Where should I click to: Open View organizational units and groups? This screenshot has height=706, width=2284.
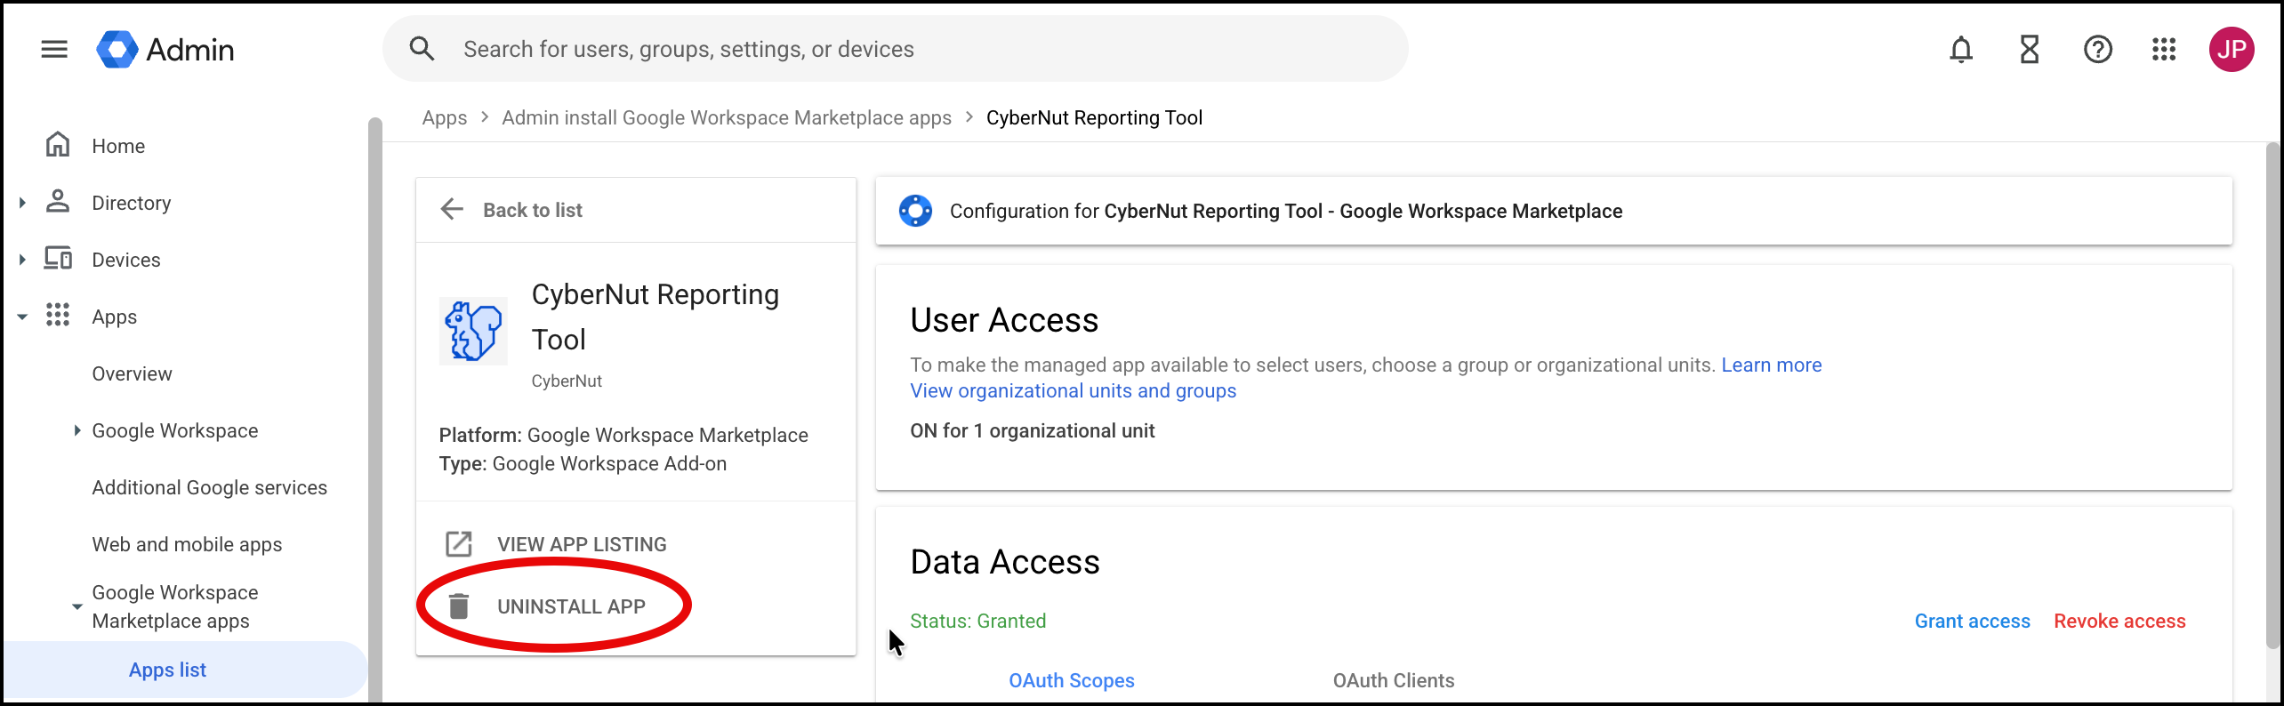[1073, 390]
